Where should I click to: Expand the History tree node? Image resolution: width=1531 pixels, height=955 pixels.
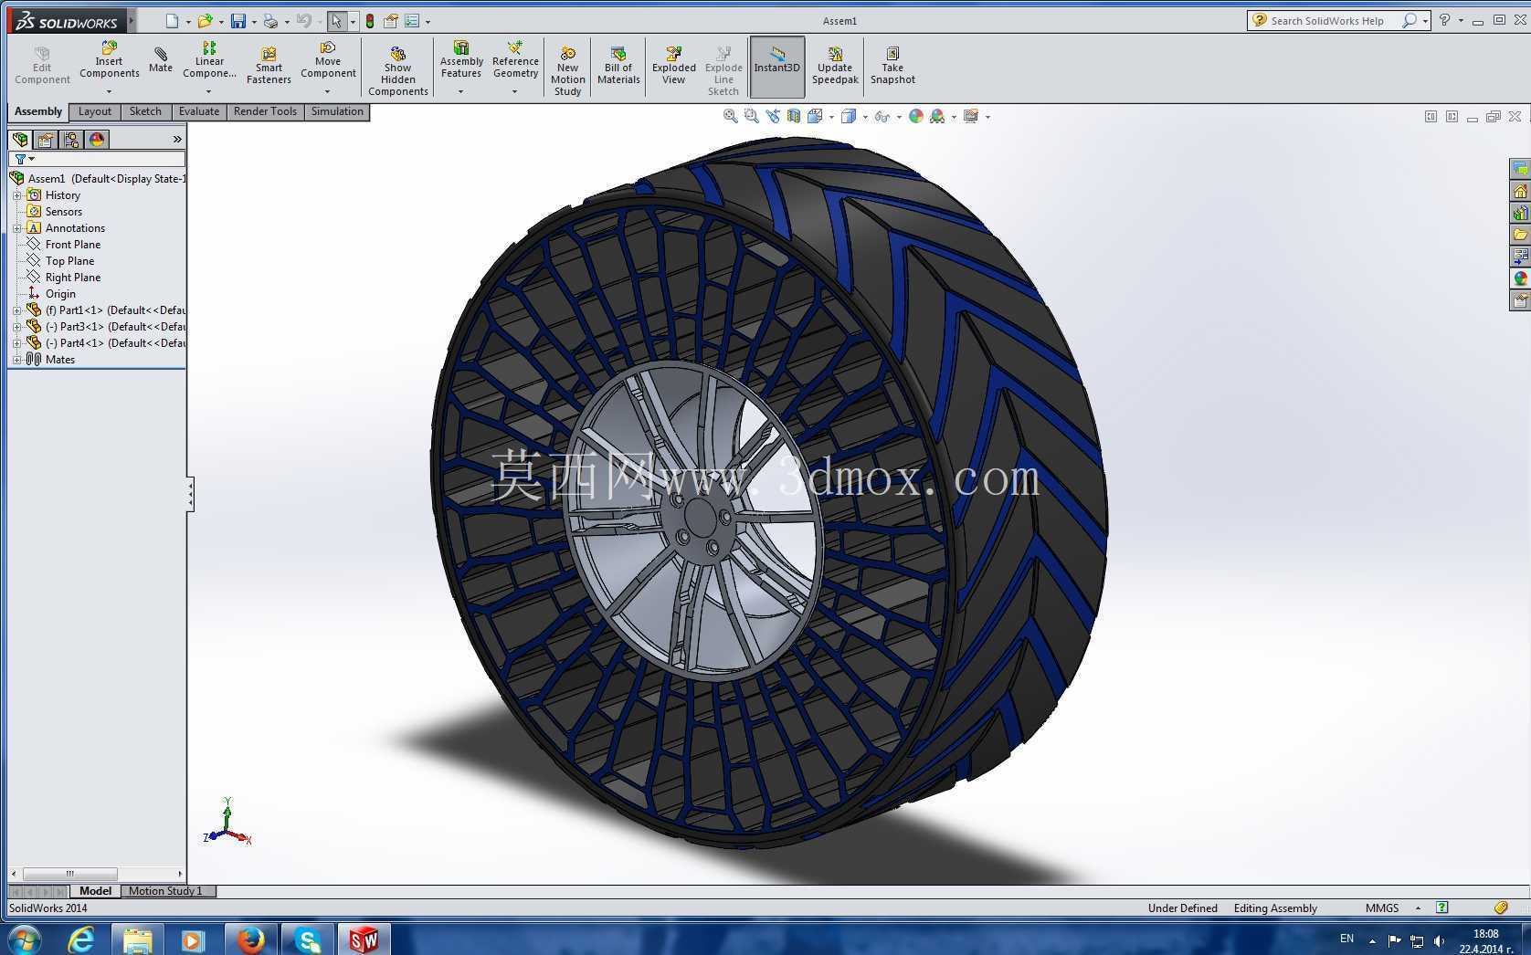(16, 195)
